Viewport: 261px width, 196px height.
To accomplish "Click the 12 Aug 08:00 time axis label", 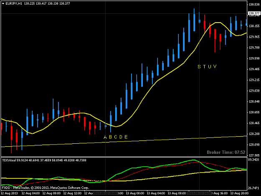I will pos(51,193).
